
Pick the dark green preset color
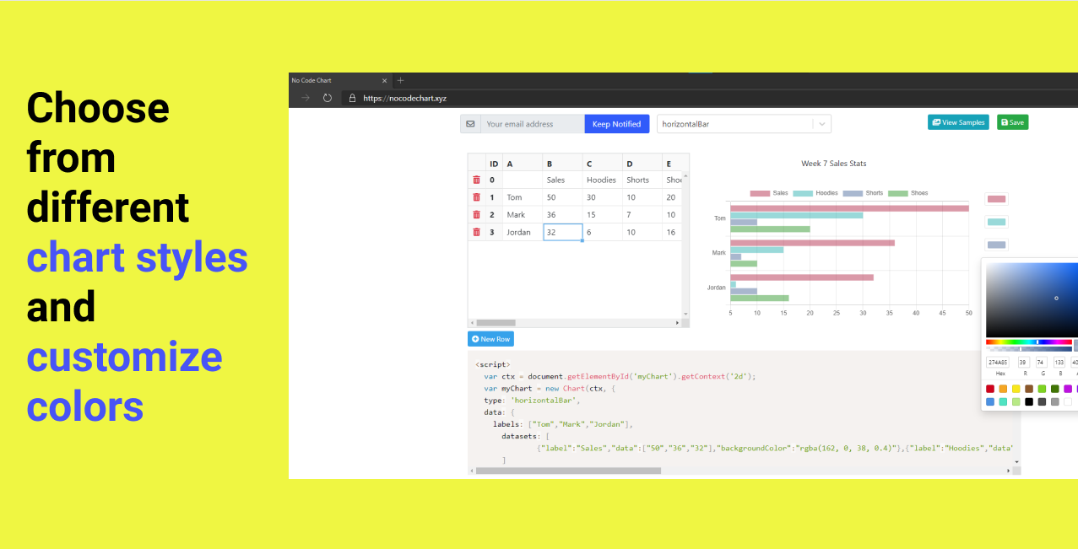[1055, 389]
